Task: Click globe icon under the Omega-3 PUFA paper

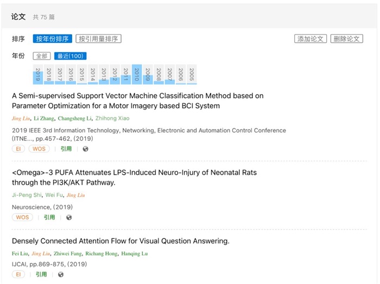Action: (69, 217)
